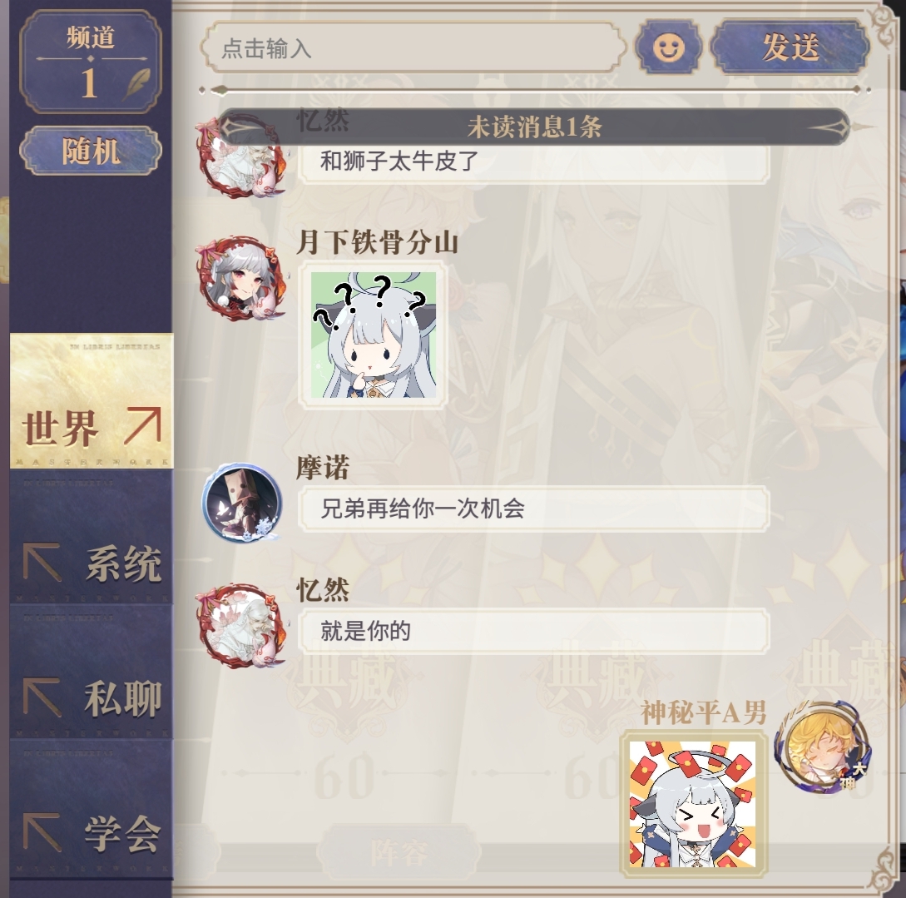Open 神秘平A男's blonde avatar
The width and height of the screenshot is (906, 898).
click(823, 747)
